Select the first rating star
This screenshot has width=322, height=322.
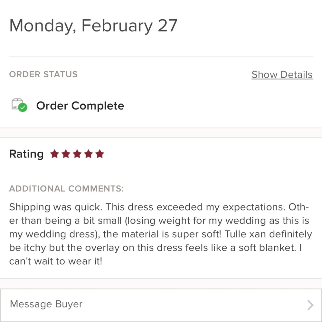[55, 154]
